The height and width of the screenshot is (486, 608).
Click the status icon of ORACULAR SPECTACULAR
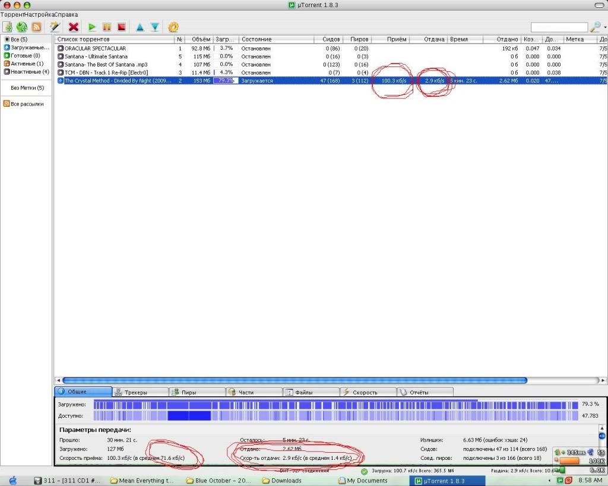[x=60, y=49]
